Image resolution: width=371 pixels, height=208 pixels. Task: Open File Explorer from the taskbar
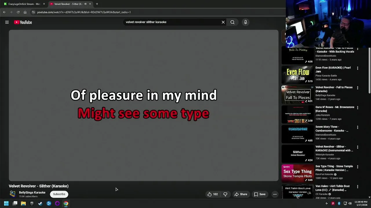click(x=23, y=203)
